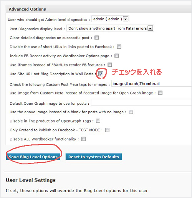The height and width of the screenshot is (198, 192).
Task: Enable Disable in-line production of OpenGraph Tags
Action: click(98, 121)
